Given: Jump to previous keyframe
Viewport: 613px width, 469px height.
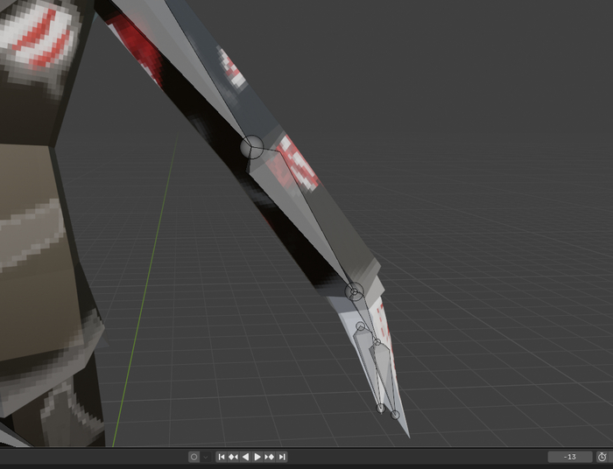Looking at the screenshot, I should 234,457.
